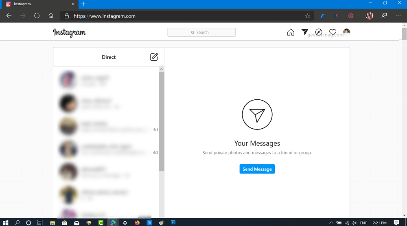Image resolution: width=407 pixels, height=226 pixels.
Task: Open browser profile avatar
Action: [370, 16]
